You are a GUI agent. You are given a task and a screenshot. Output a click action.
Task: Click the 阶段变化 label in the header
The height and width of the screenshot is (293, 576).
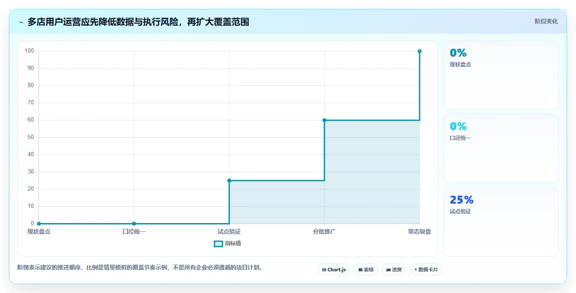point(546,21)
